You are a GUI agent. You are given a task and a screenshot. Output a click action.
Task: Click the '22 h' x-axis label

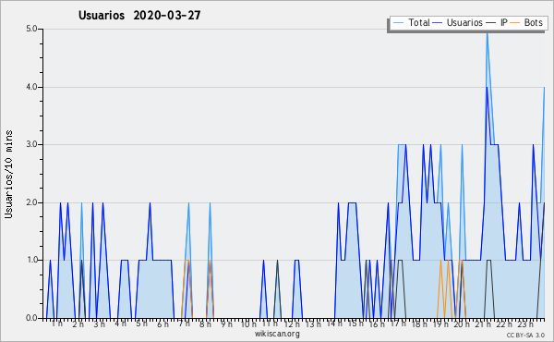click(x=504, y=324)
